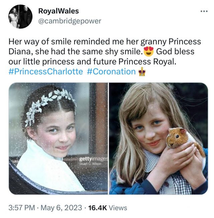Screen dimensions: 214x218
Task: Click the 3:57 PM timestamp
Action: [22, 208]
